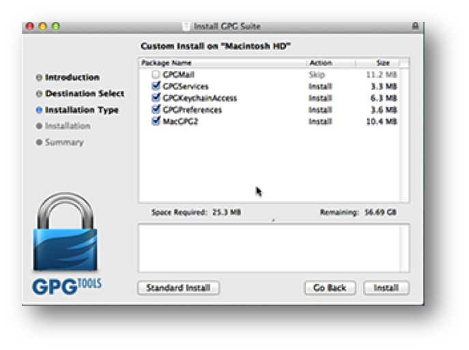Select the GPGServices row name
469x350 pixels.
pos(186,87)
